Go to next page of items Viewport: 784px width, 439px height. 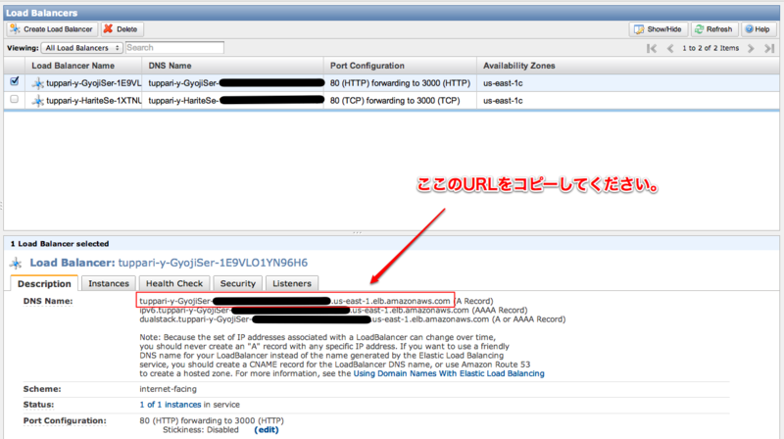[751, 48]
